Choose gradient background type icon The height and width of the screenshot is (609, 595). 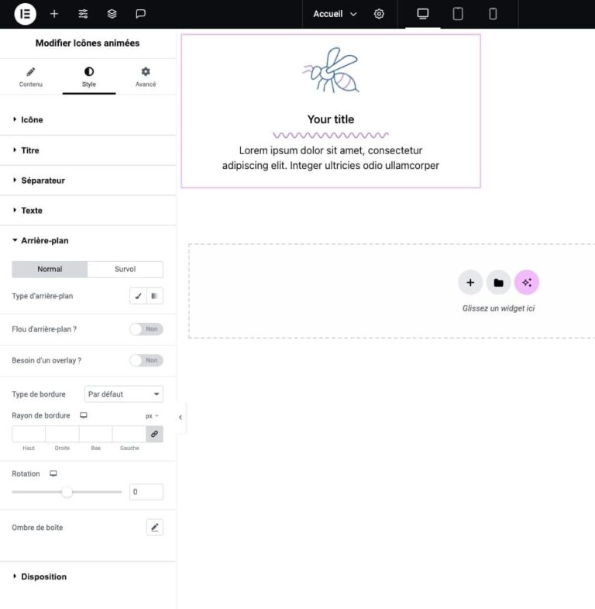(155, 296)
